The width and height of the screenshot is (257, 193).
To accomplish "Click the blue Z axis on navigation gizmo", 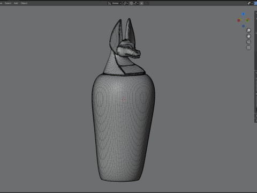I will click(243, 14).
